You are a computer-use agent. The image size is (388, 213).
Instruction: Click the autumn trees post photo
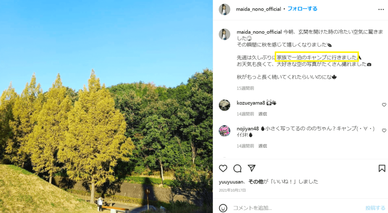coord(106,107)
